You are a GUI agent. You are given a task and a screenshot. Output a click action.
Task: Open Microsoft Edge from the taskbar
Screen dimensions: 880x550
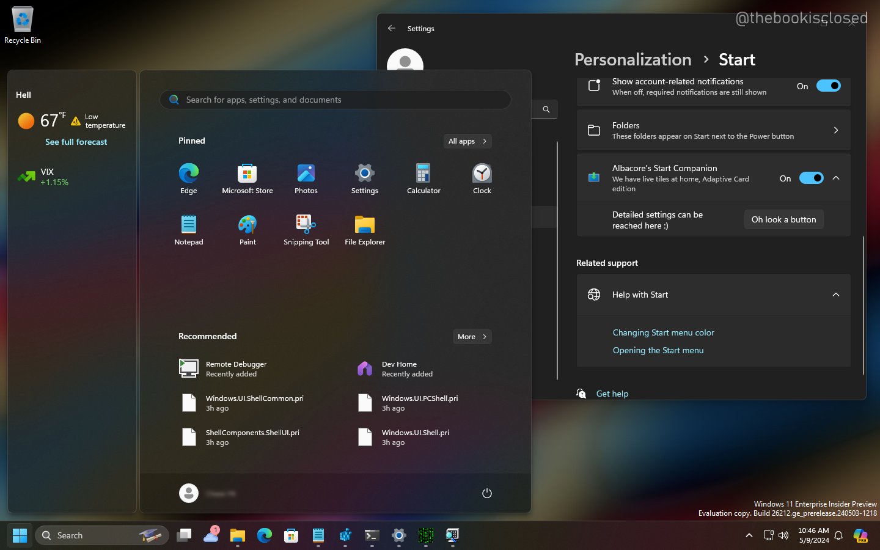(x=264, y=535)
